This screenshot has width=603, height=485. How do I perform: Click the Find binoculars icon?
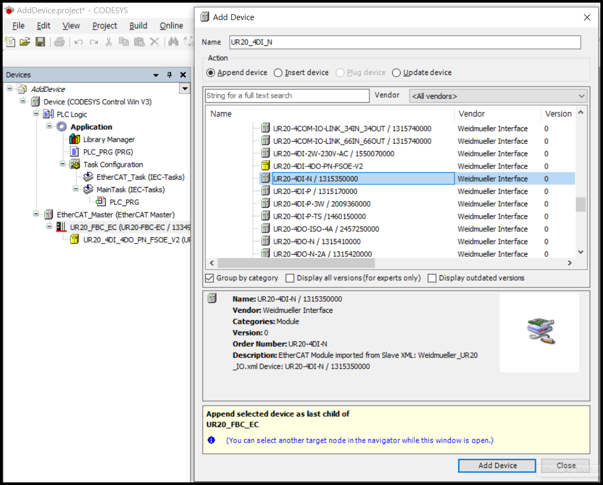coord(173,42)
